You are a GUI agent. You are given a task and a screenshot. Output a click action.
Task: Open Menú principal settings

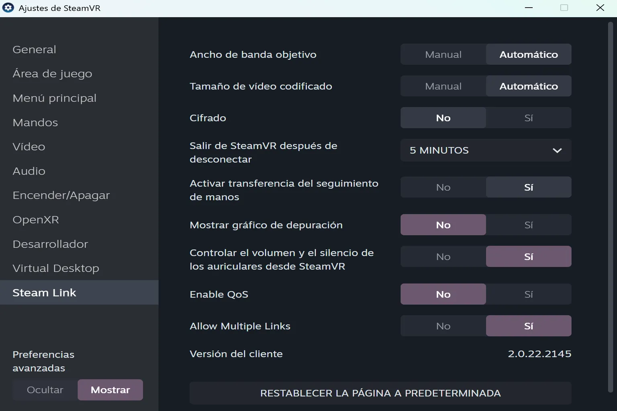pyautogui.click(x=79, y=98)
